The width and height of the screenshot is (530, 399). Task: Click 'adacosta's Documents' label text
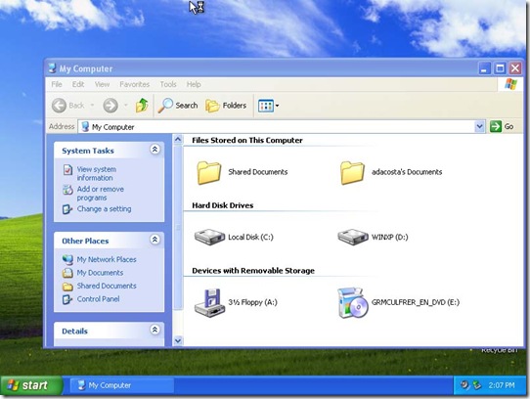pos(407,172)
